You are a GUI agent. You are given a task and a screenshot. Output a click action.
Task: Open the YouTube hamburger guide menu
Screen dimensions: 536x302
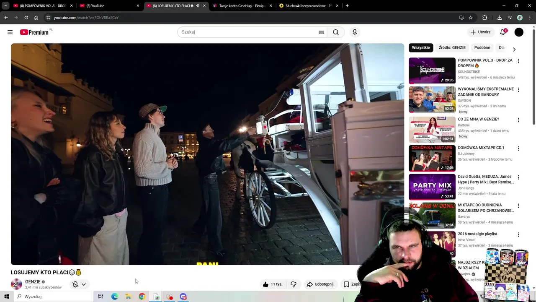pyautogui.click(x=10, y=32)
